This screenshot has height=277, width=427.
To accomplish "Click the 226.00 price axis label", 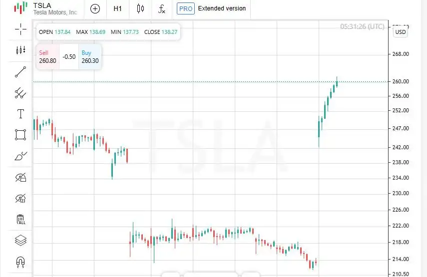I will click(x=401, y=210).
